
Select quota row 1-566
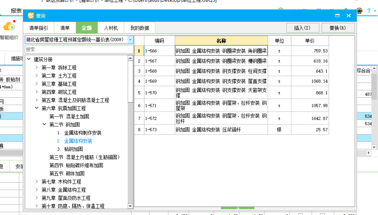pyautogui.click(x=232, y=51)
